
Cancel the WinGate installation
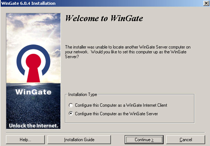pyautogui.click(x=186, y=140)
